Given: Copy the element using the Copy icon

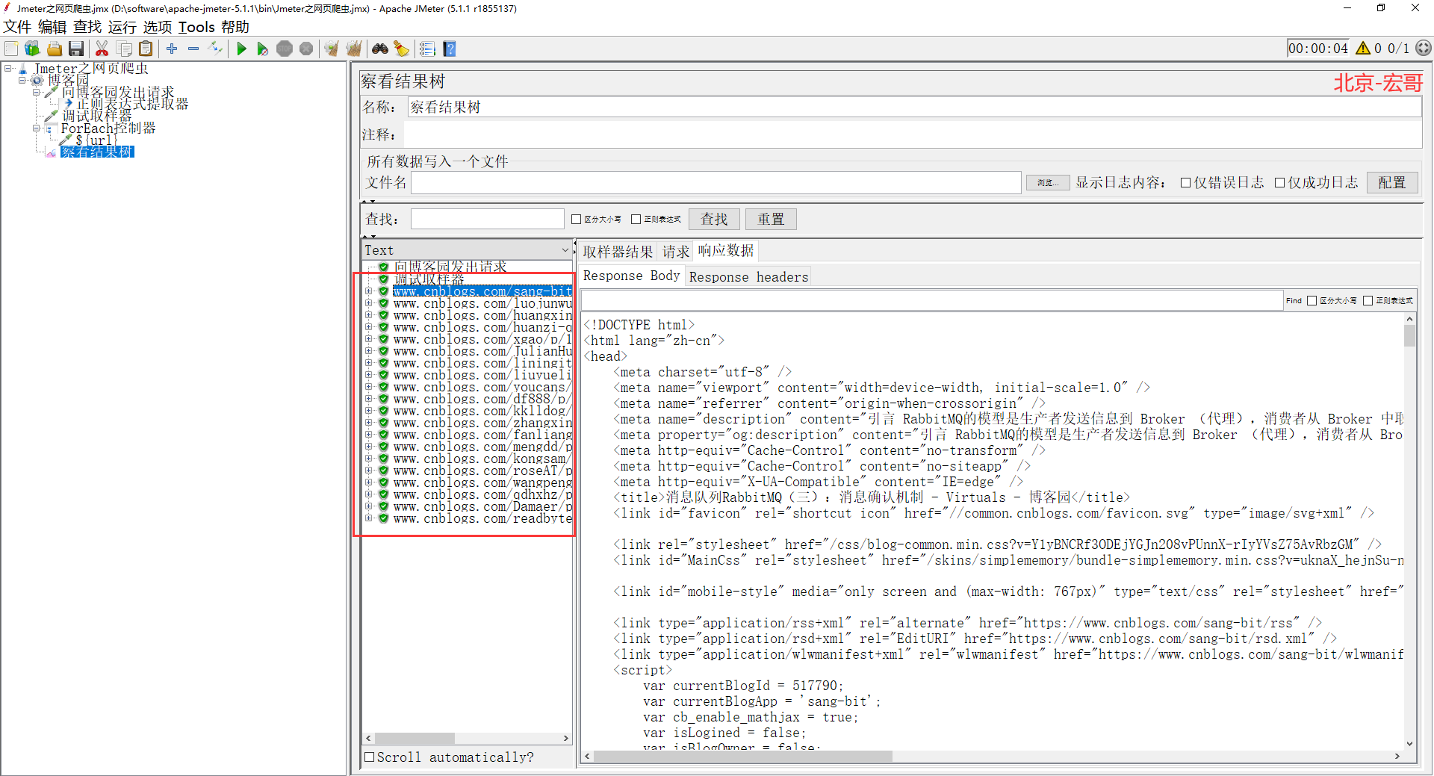Looking at the screenshot, I should point(124,49).
